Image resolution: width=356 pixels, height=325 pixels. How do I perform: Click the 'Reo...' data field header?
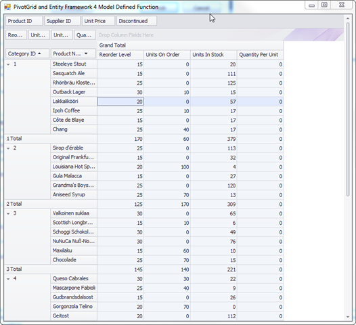click(16, 35)
